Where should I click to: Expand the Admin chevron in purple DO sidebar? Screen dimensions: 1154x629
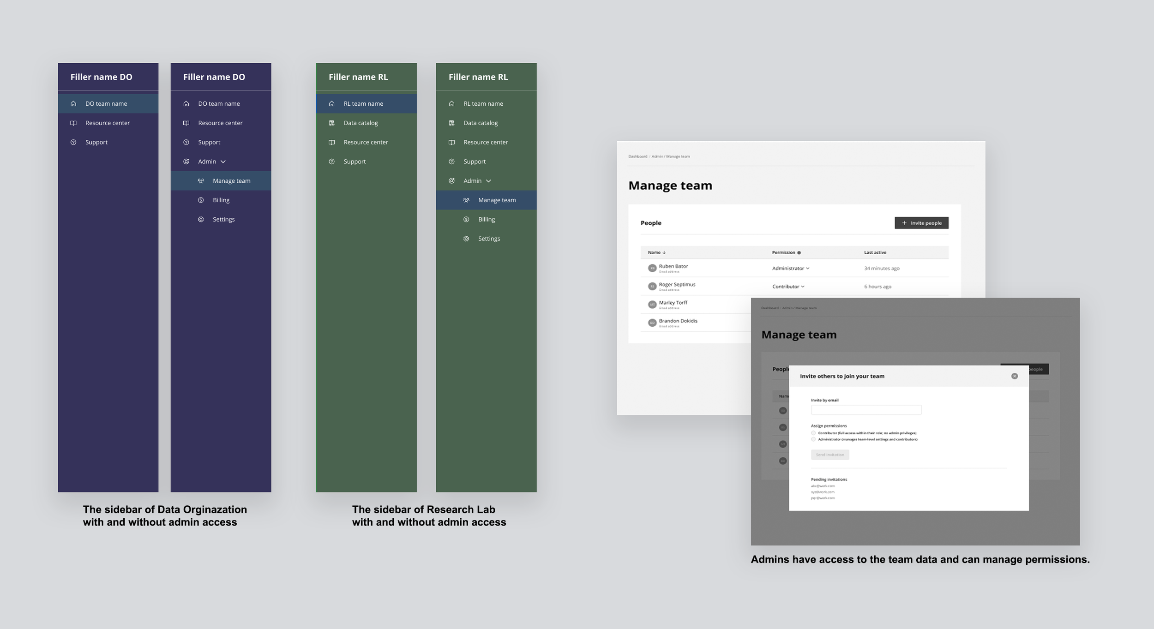(x=223, y=162)
